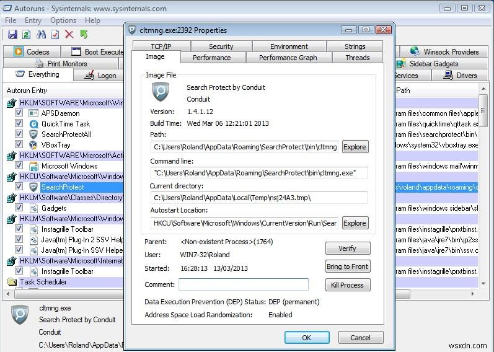Viewport: 494px width, 352px height.
Task: Uncheck the APSDaemon autorun entry
Action: (x=19, y=113)
